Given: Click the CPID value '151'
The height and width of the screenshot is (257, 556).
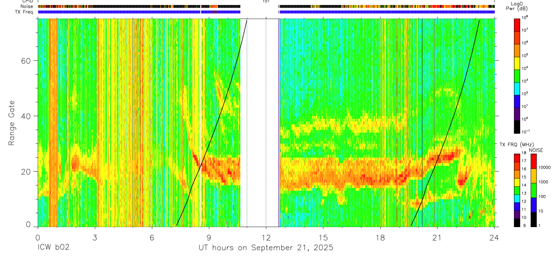Looking at the screenshot, I should pos(266,1).
